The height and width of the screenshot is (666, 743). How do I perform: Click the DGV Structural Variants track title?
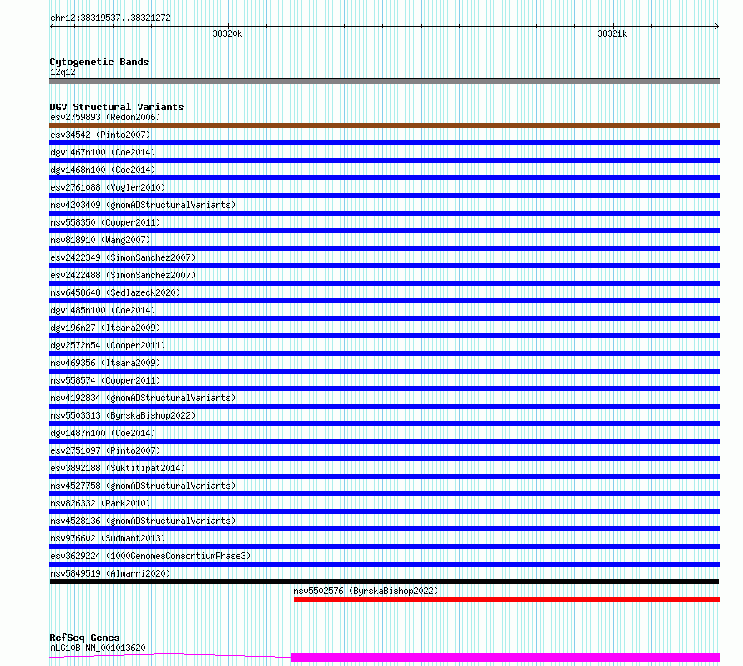pos(117,107)
